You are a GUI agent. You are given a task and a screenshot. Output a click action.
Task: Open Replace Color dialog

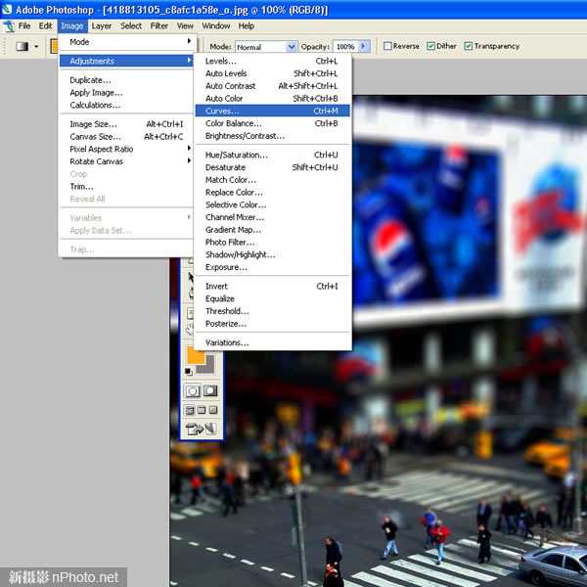273,193
